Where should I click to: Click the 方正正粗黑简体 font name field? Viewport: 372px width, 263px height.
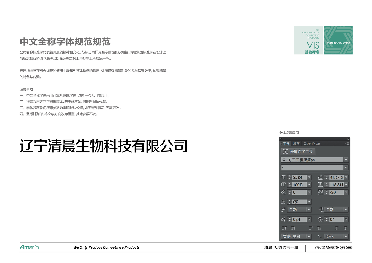tap(312, 160)
